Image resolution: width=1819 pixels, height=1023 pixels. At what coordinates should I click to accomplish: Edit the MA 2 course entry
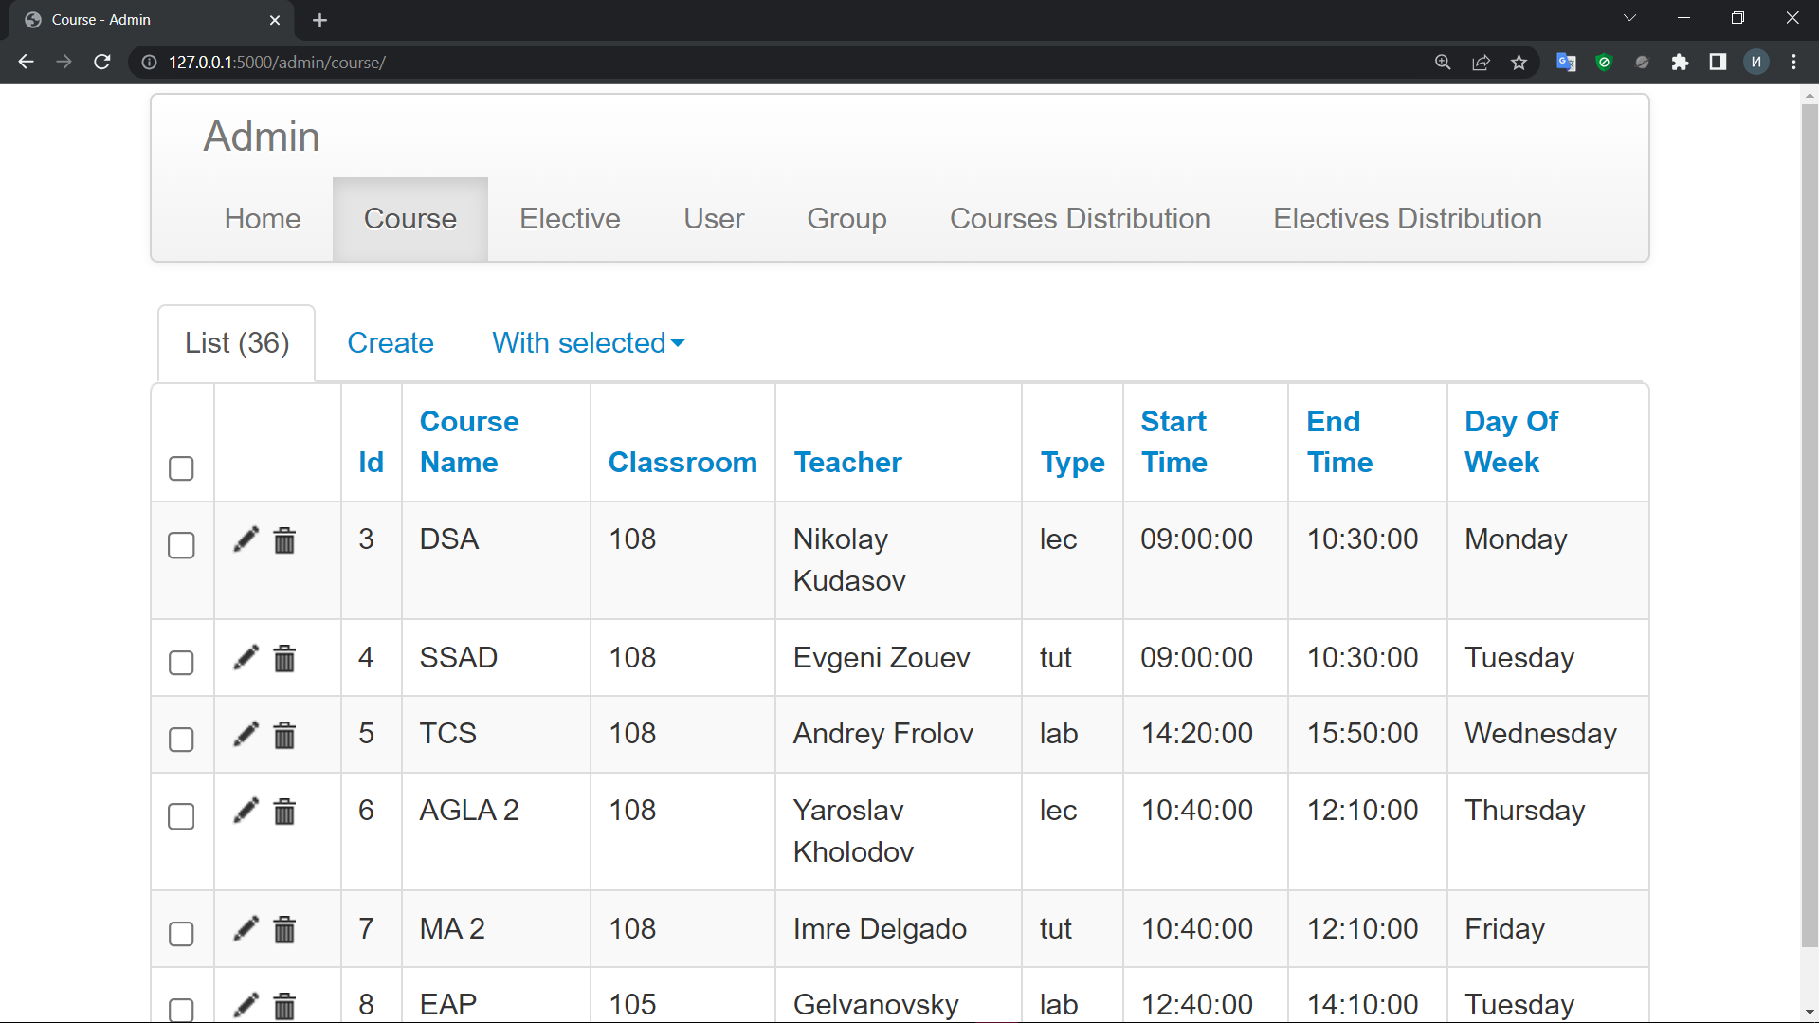pyautogui.click(x=246, y=929)
